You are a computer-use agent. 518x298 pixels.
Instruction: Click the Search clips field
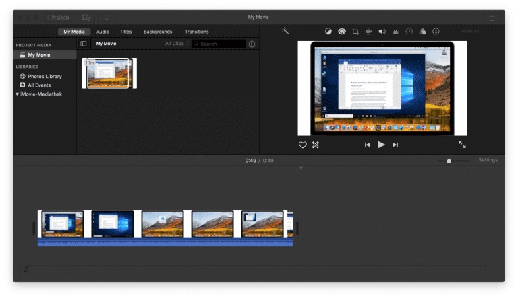(x=219, y=44)
